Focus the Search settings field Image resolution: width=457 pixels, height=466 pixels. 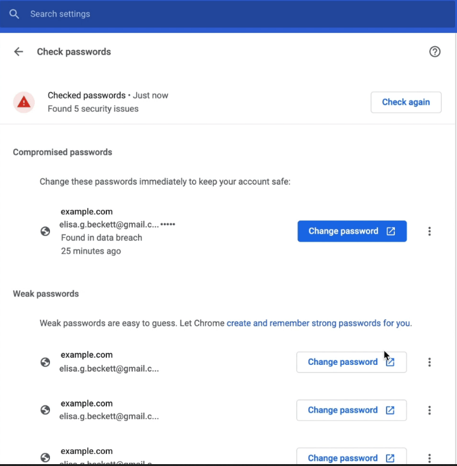point(190,14)
